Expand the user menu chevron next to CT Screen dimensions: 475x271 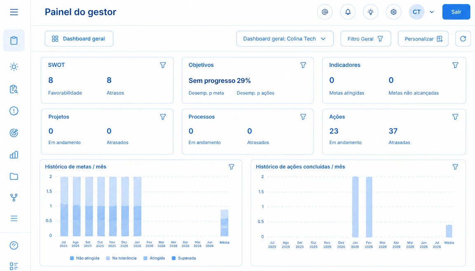432,12
